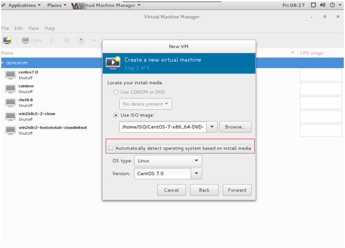The width and height of the screenshot is (345, 248).
Task: Select Use CDROM or DVD radio button
Action: pos(116,92)
